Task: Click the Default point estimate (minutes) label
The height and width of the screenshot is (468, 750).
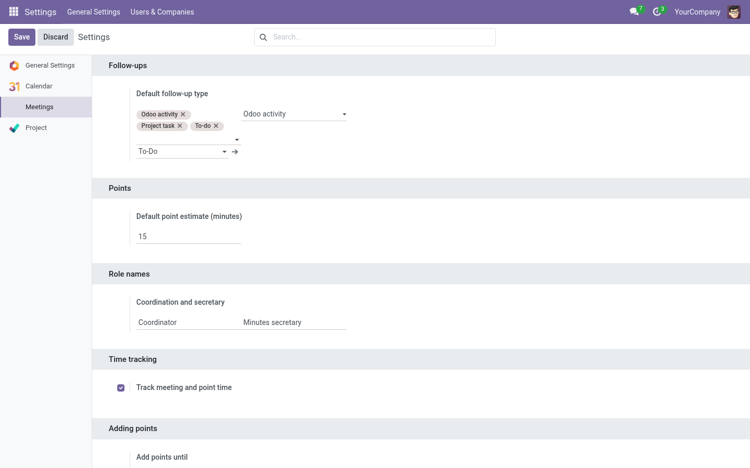Action: 189,216
